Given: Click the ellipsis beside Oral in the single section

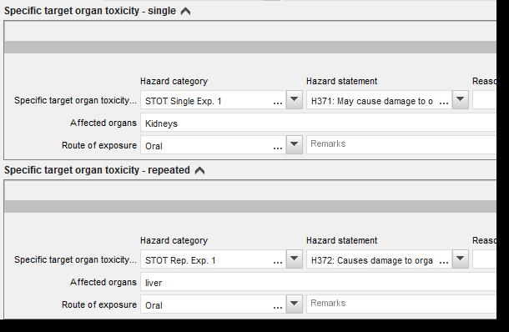Looking at the screenshot, I should [x=278, y=148].
